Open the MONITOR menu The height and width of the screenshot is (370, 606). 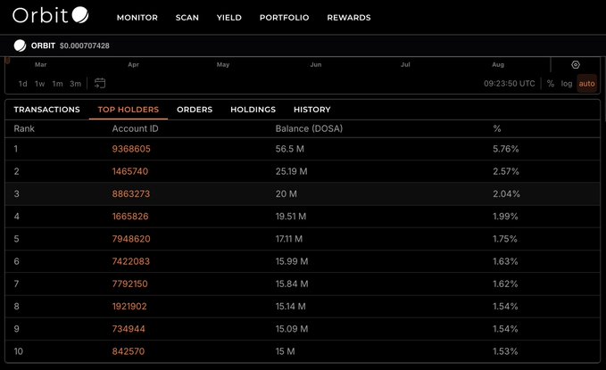tap(137, 17)
